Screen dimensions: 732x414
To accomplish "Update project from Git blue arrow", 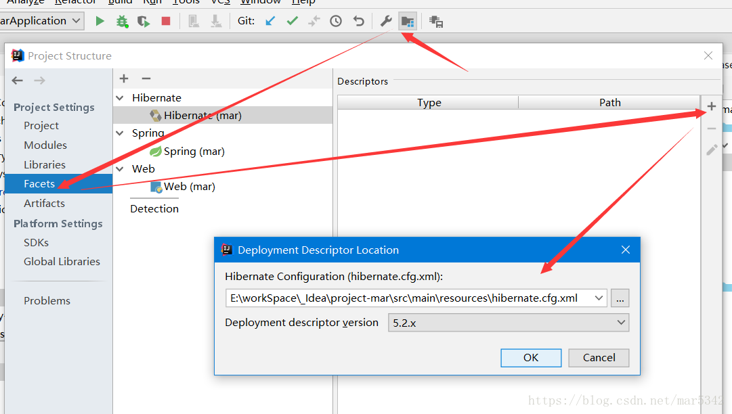I will pos(270,21).
